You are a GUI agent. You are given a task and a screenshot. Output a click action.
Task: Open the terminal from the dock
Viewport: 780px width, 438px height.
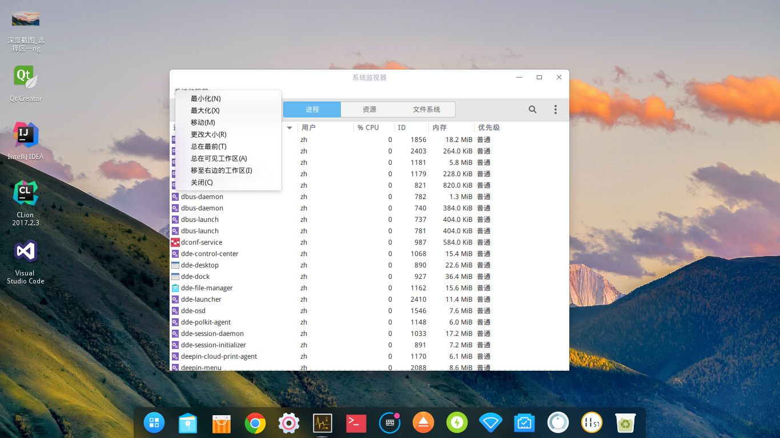point(356,423)
